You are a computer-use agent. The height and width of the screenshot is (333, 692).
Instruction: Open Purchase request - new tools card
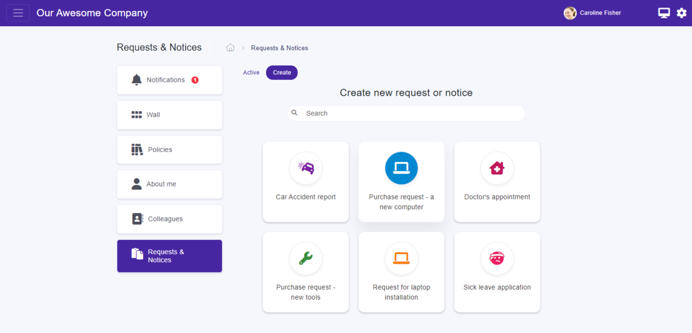point(306,273)
